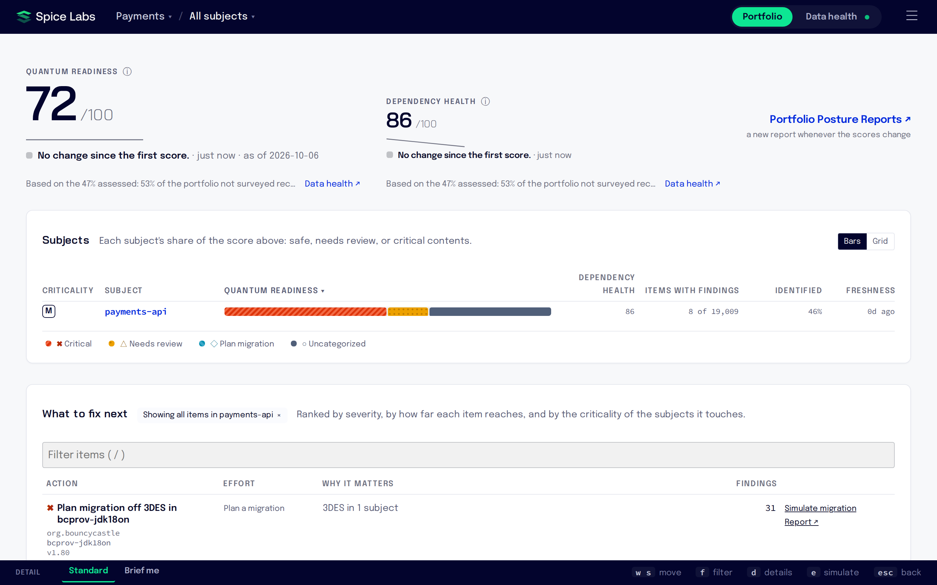Sort by the Quantum Readiness column header

[274, 291]
